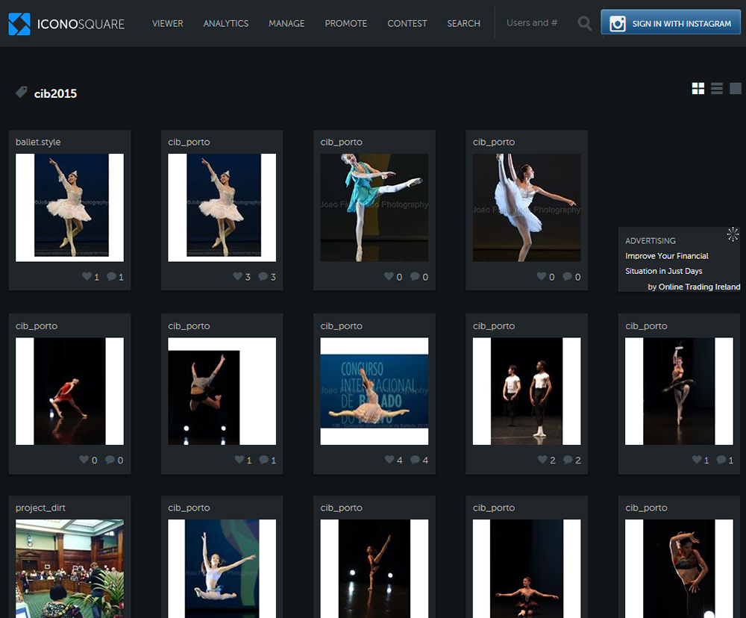Switch to grid view layout icon
The height and width of the screenshot is (618, 746).
(x=698, y=89)
